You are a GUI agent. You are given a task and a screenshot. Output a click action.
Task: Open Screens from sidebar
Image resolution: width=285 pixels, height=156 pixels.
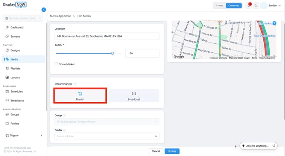click(15, 36)
